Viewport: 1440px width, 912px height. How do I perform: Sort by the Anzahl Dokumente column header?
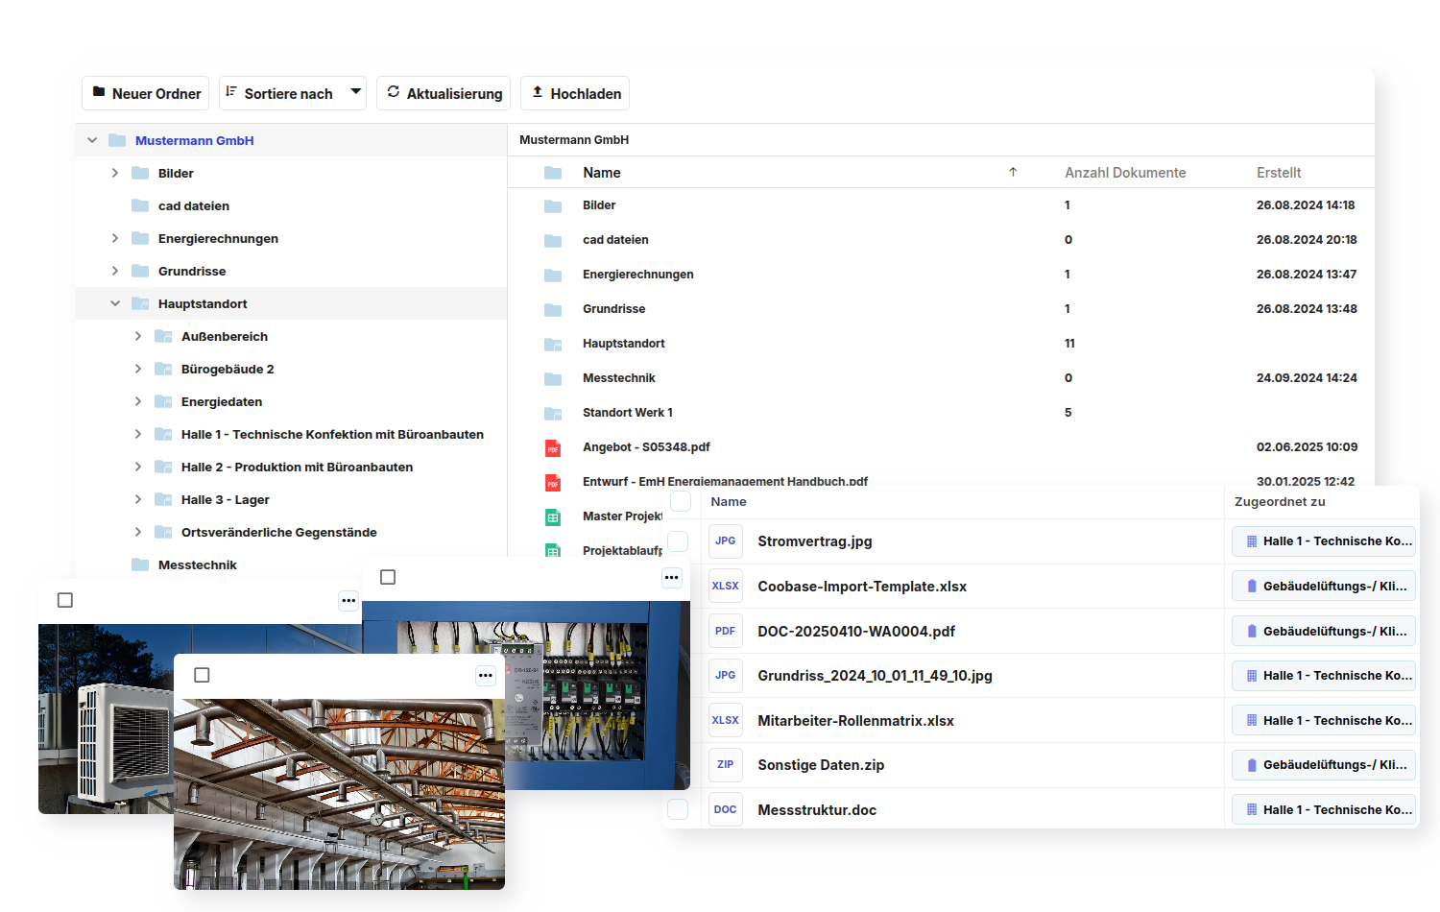click(x=1124, y=173)
